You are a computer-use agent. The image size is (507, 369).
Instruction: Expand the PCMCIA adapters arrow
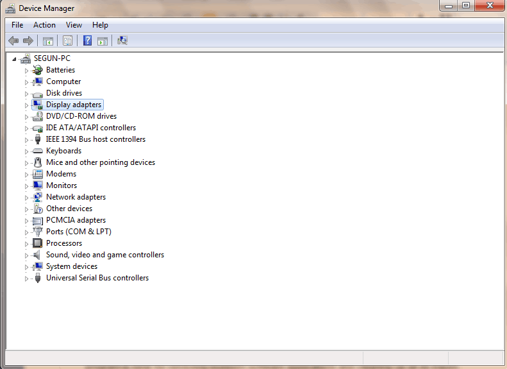coord(26,221)
